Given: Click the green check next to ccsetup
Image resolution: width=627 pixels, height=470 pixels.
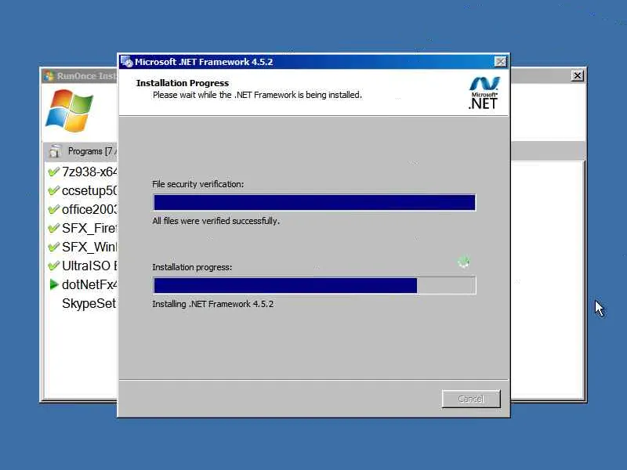Looking at the screenshot, I should click(x=53, y=190).
